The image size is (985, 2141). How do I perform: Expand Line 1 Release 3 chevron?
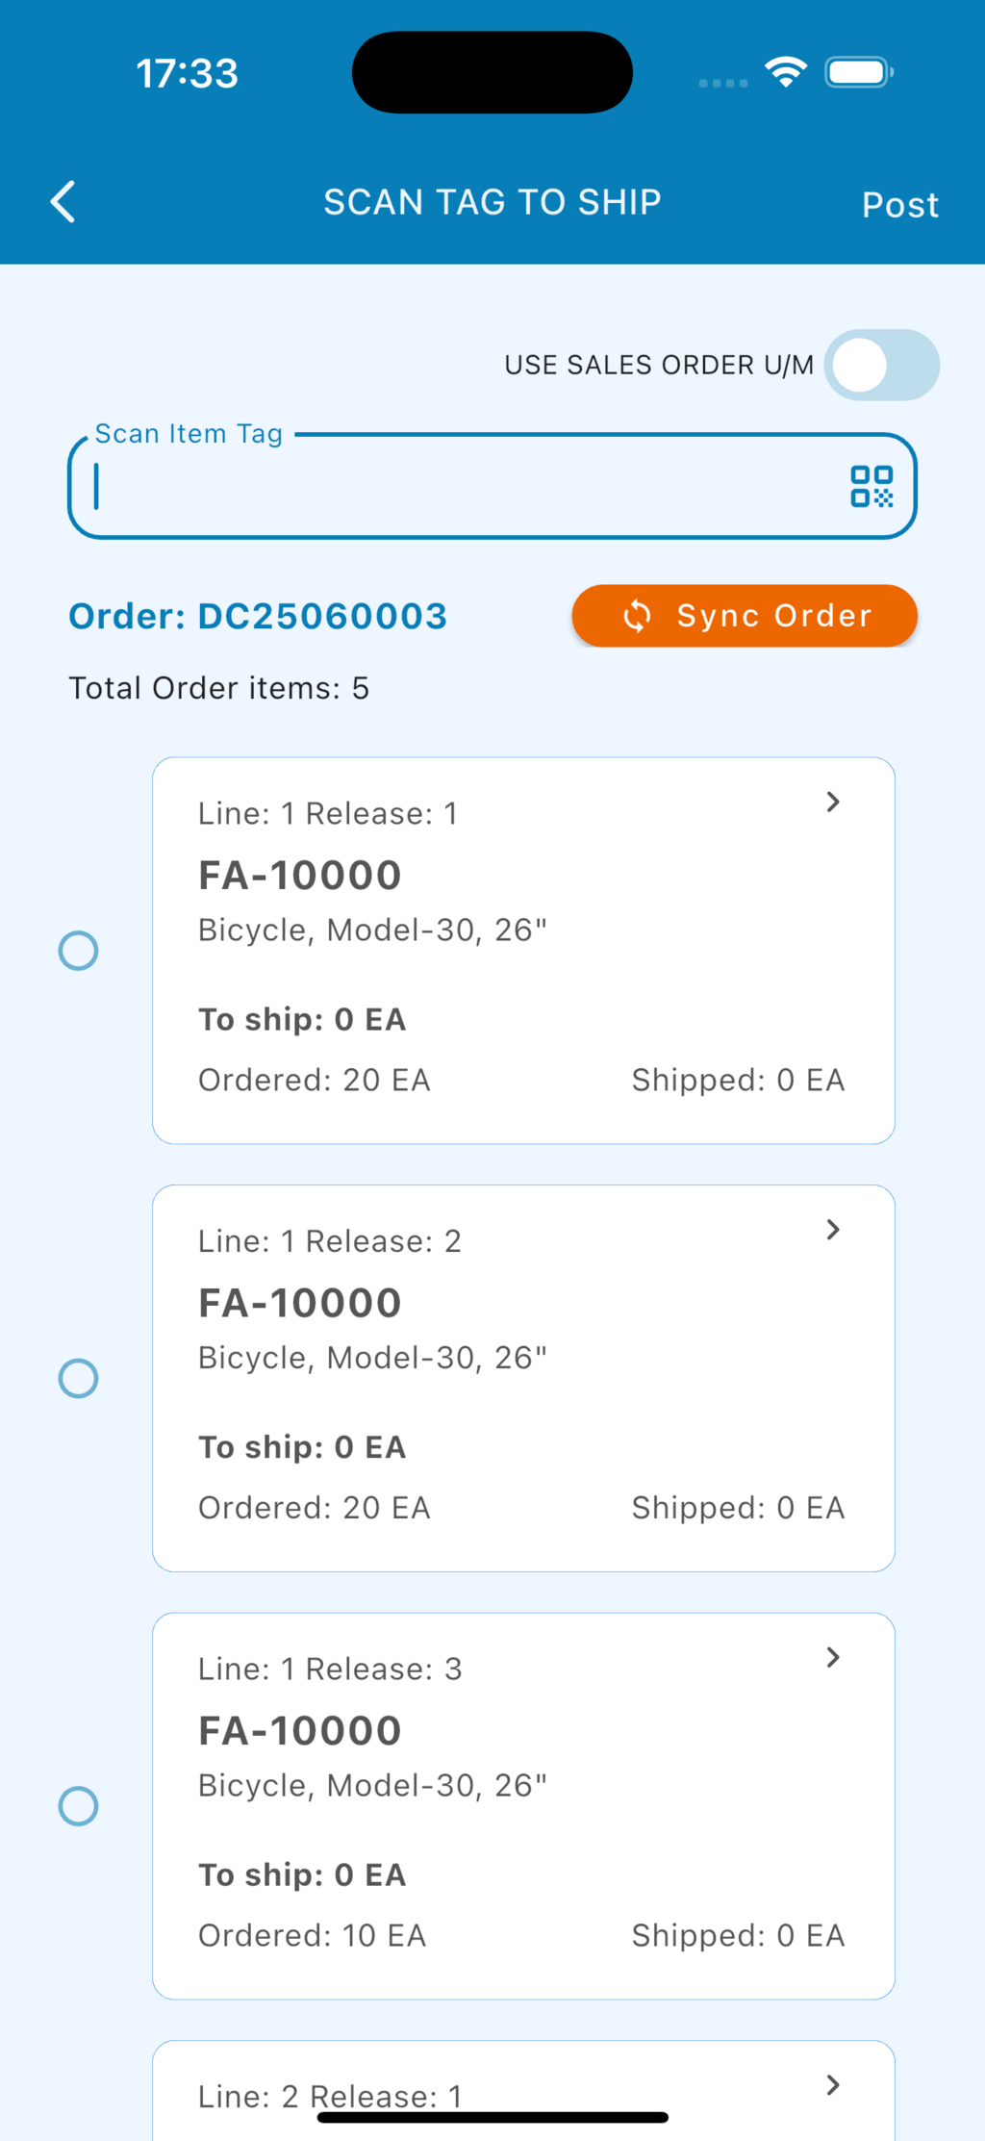(x=833, y=1657)
